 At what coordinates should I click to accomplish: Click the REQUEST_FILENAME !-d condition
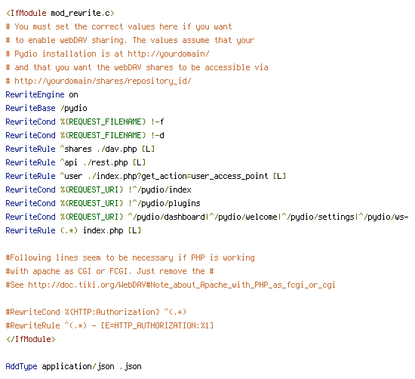pos(85,135)
